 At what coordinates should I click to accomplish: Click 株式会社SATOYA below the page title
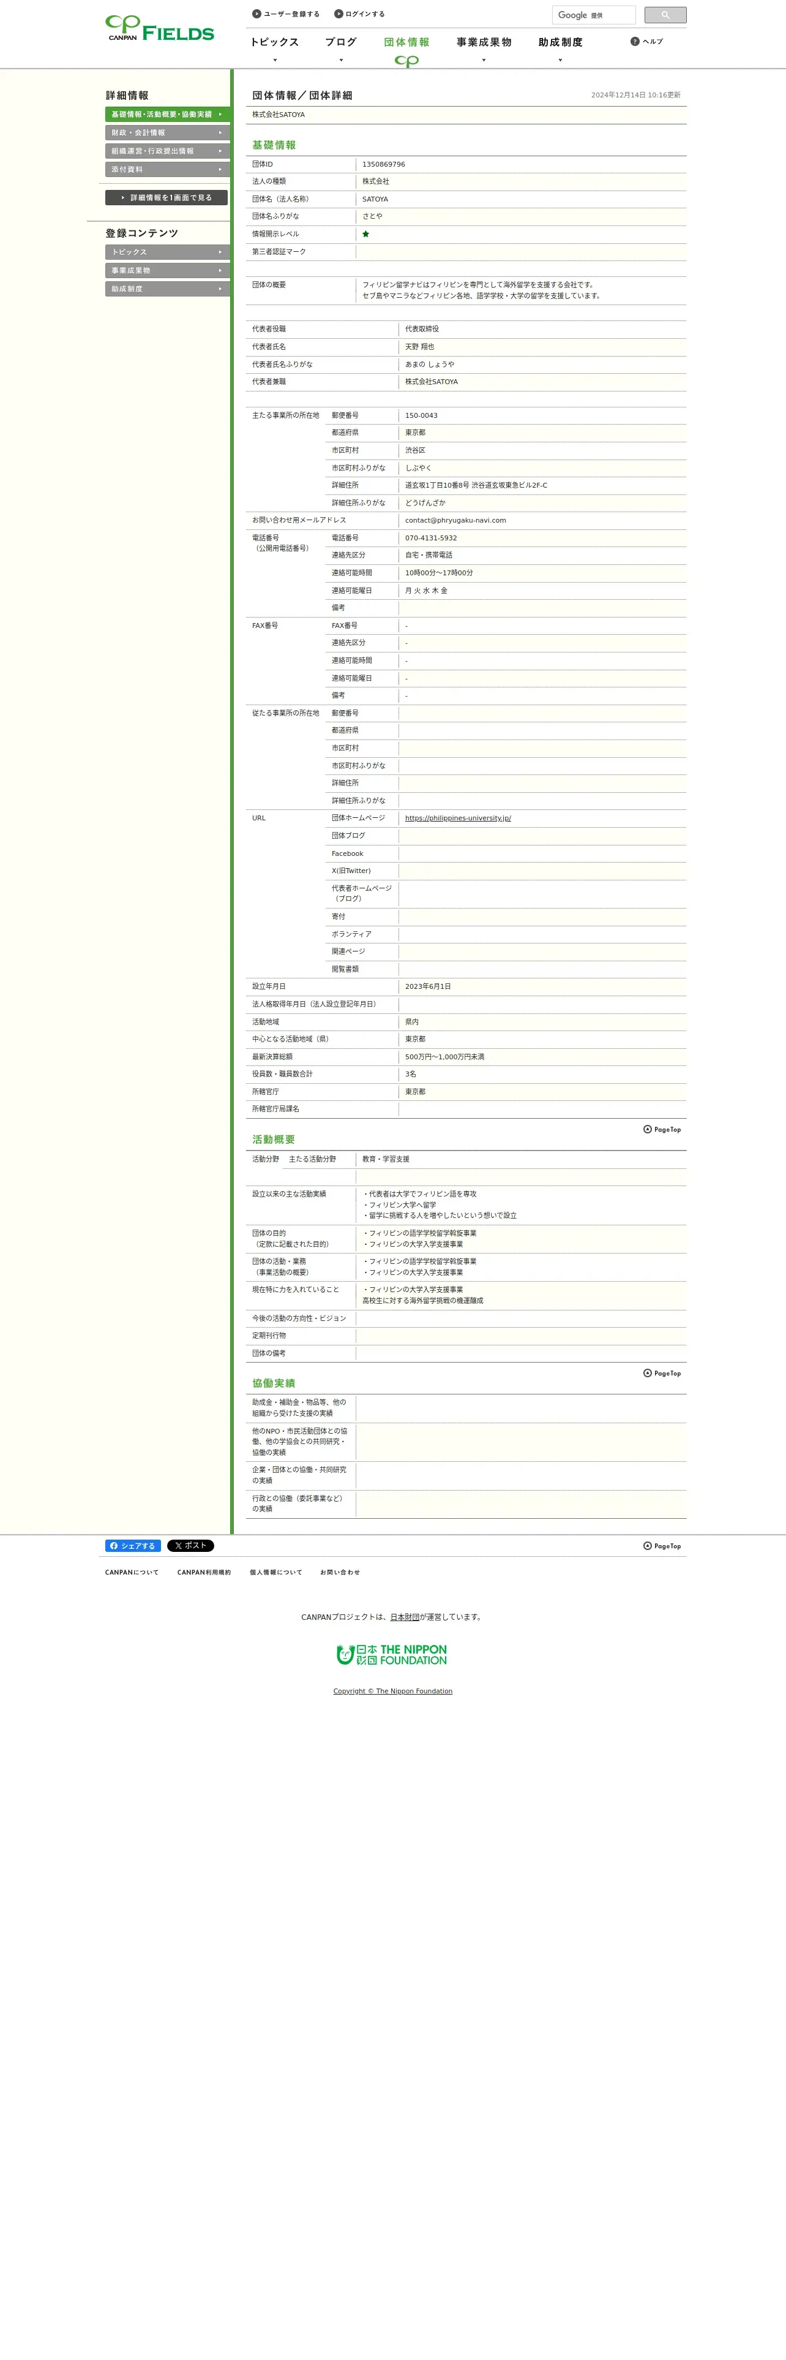click(278, 115)
